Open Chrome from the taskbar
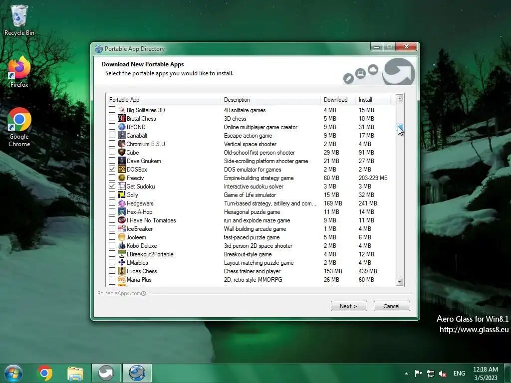This screenshot has height=383, width=511. [x=44, y=373]
